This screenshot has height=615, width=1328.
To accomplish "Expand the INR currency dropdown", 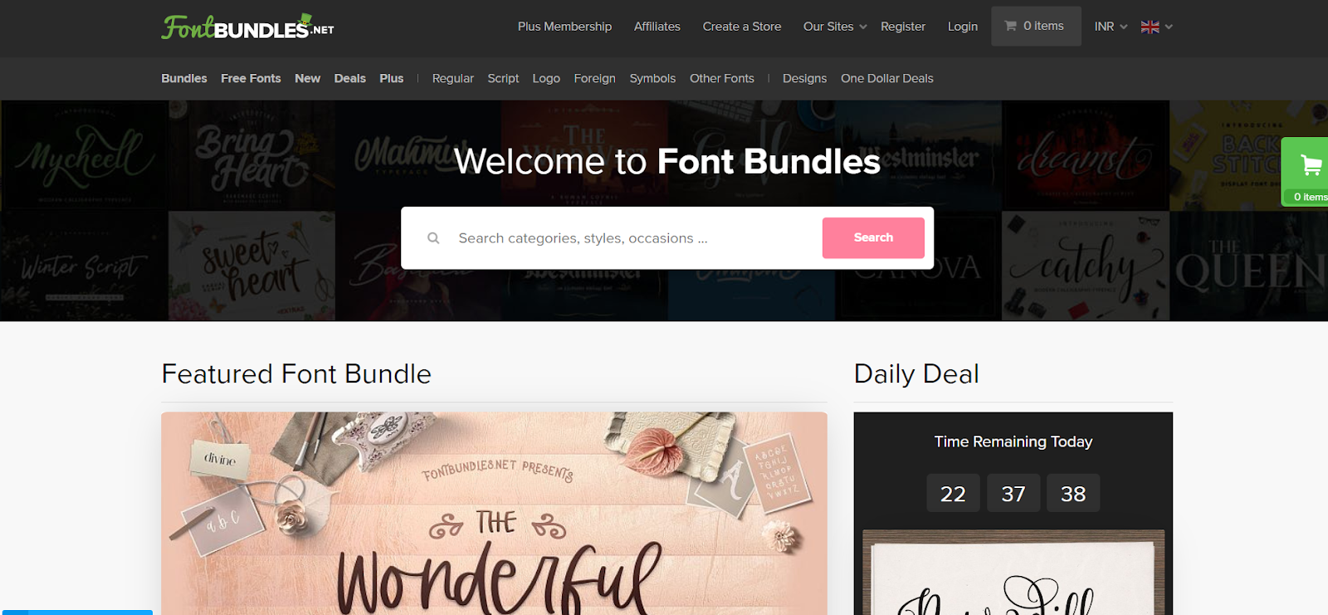I will (x=1111, y=27).
